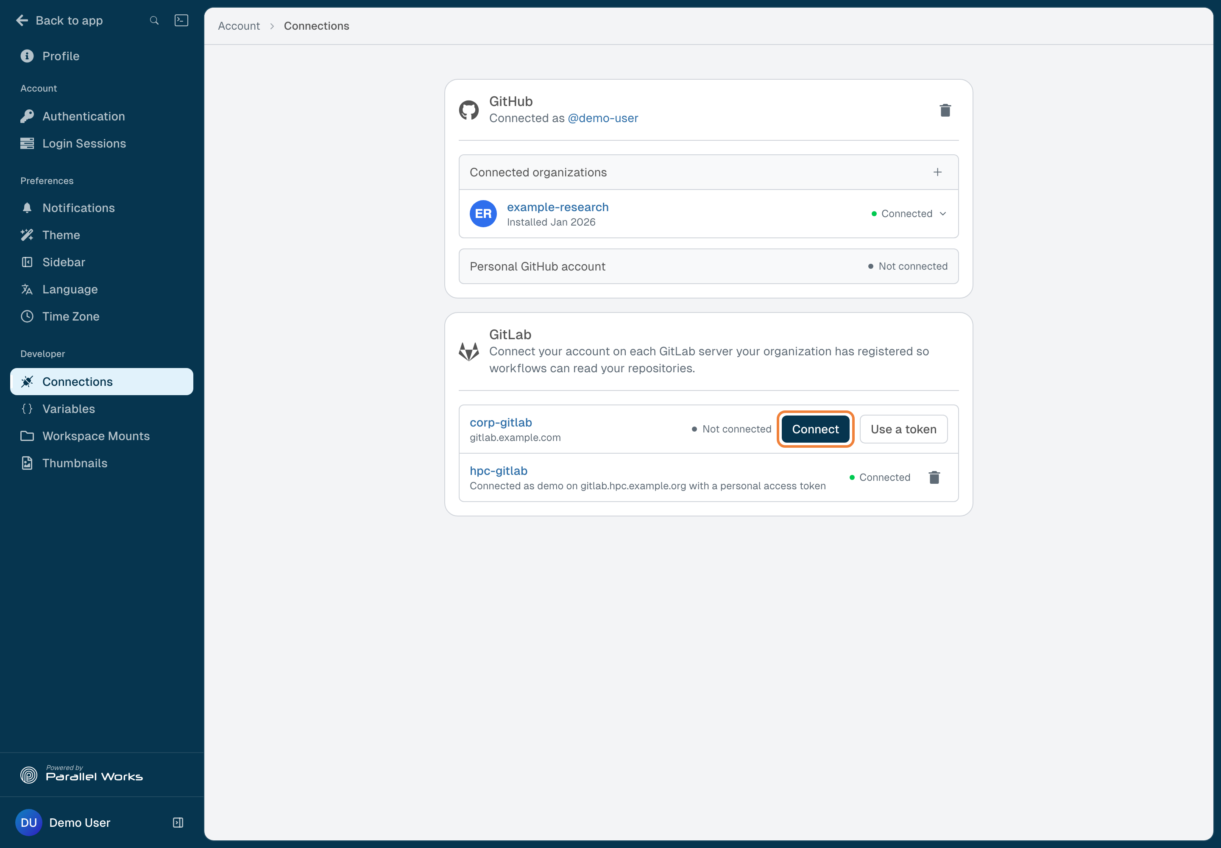This screenshot has width=1221, height=848.
Task: Click the Use a token button
Action: [903, 430]
